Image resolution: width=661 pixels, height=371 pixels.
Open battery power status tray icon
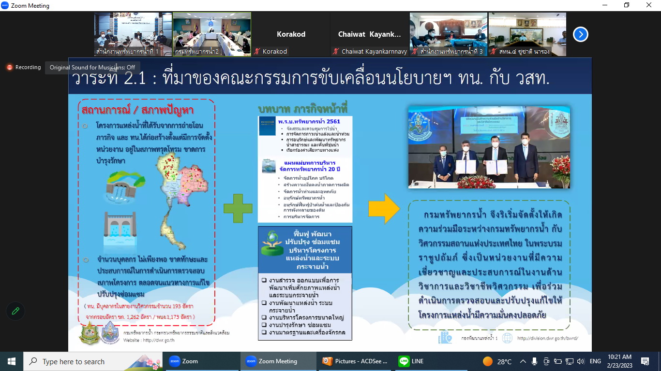(x=558, y=361)
